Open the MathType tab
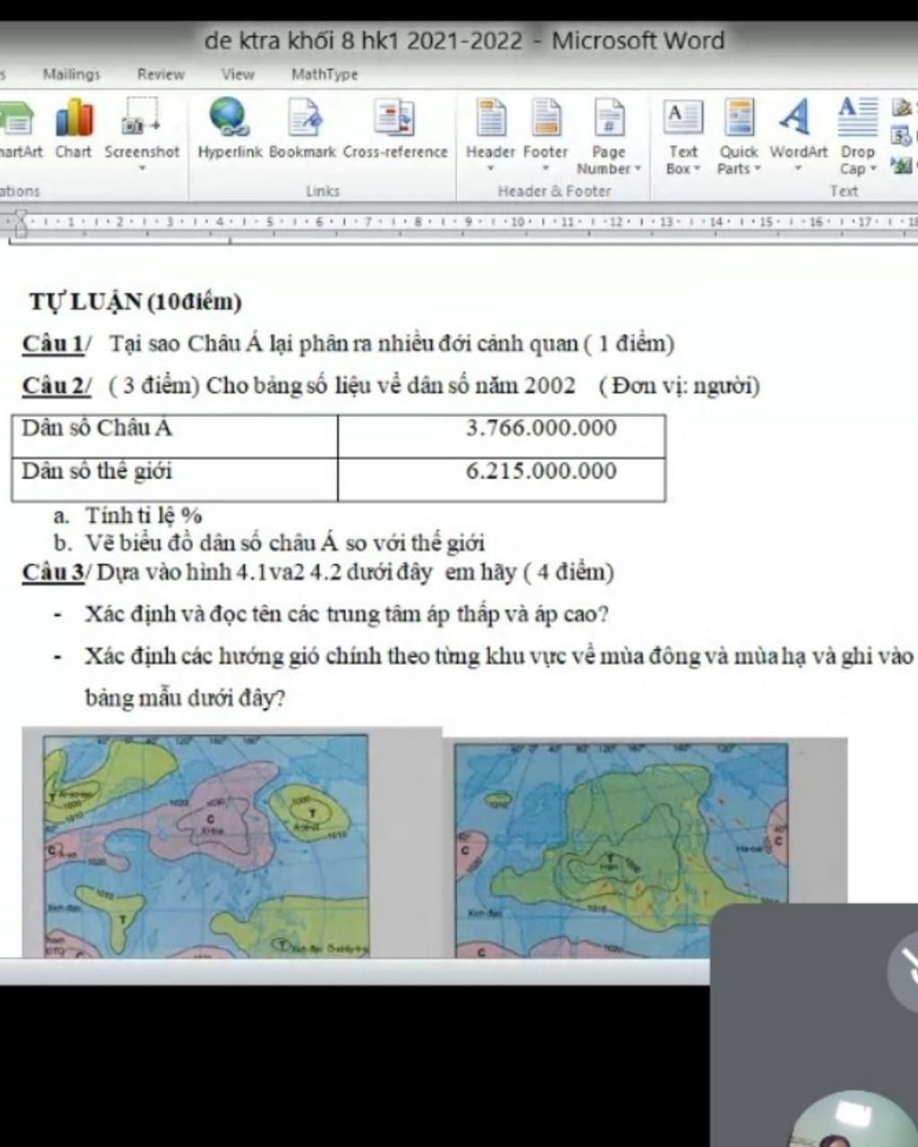 tap(325, 74)
